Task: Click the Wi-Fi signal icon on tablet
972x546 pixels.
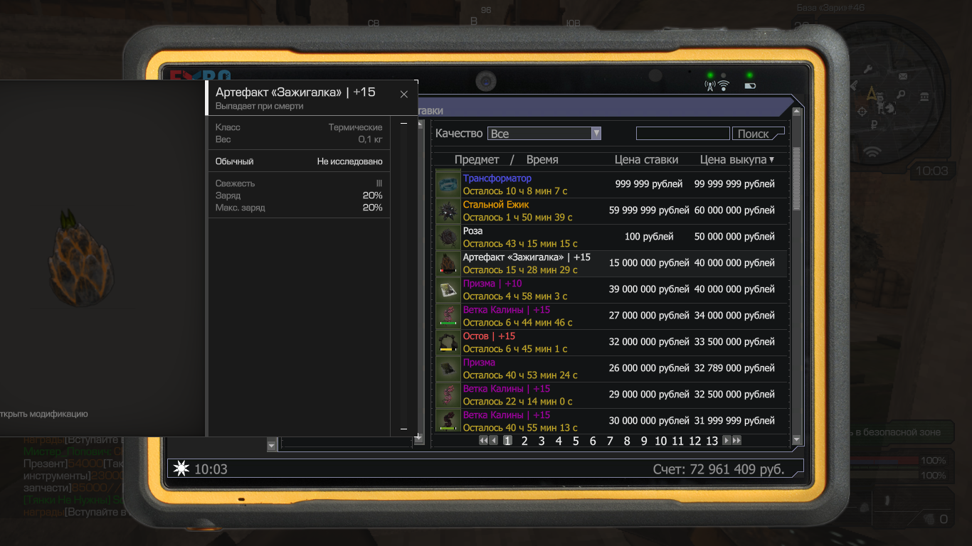Action: (x=724, y=86)
